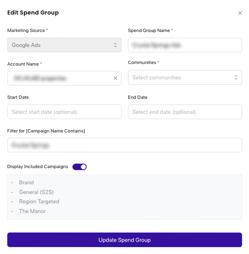Click the Edit Spend Group title

(33, 13)
